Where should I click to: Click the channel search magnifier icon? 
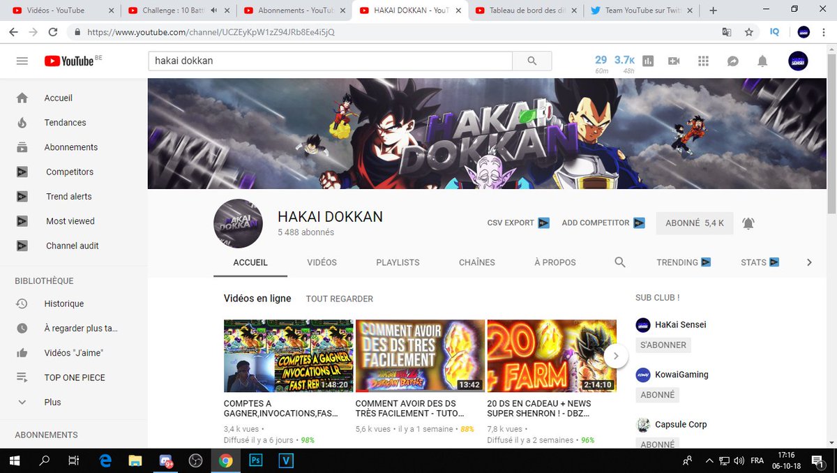pos(620,262)
